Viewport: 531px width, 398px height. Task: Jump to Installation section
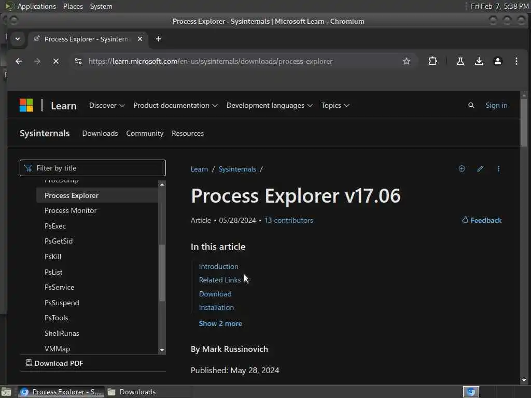[x=216, y=307]
